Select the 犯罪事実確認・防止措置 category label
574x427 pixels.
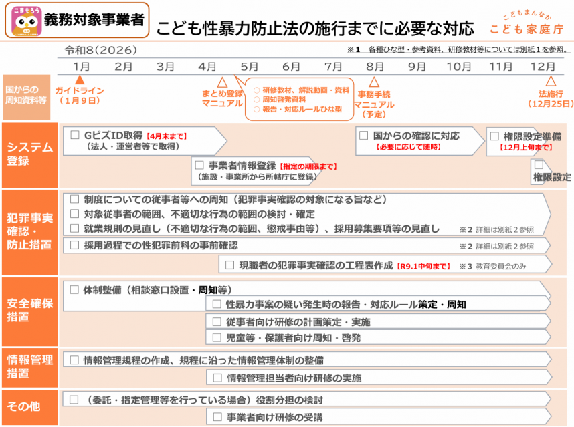click(30, 232)
